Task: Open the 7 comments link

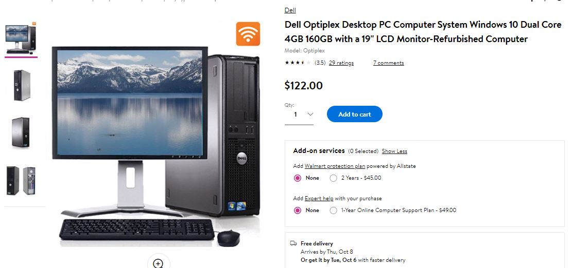Action: (389, 63)
